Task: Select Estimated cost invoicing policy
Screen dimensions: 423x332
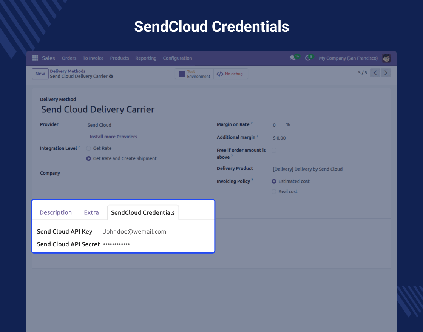Action: point(274,181)
